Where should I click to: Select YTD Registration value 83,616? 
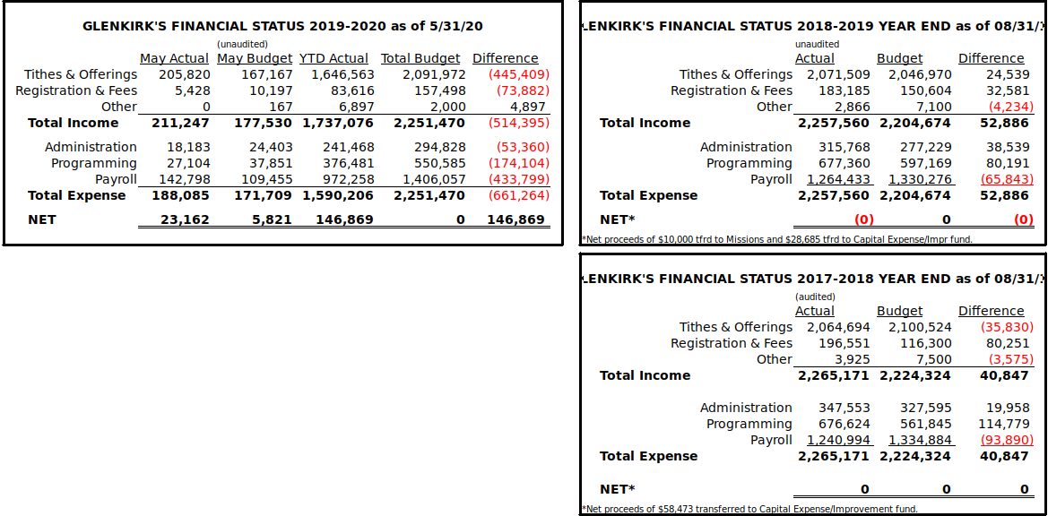point(353,90)
